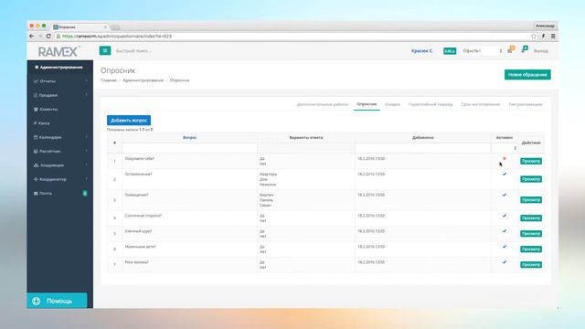The image size is (585, 329).
Task: Reload the page with refresh icon
Action: (x=48, y=37)
